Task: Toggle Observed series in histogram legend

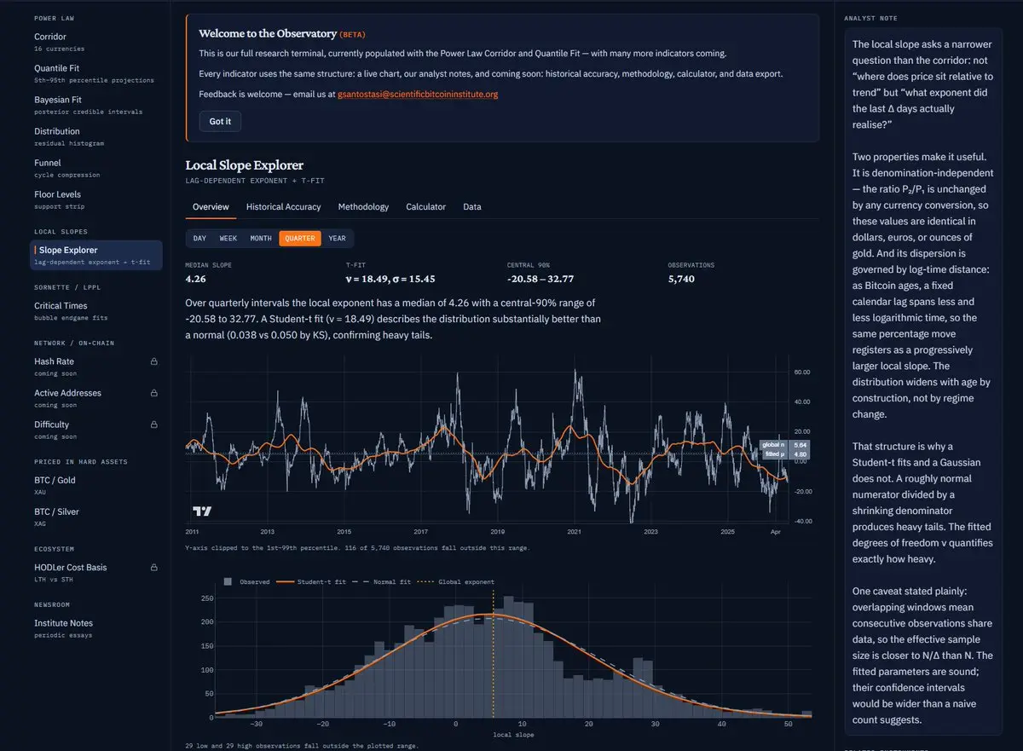Action: pyautogui.click(x=246, y=582)
